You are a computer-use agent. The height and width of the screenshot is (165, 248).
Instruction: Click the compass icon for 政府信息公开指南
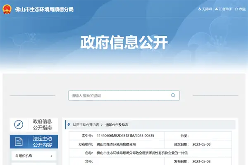19,125
